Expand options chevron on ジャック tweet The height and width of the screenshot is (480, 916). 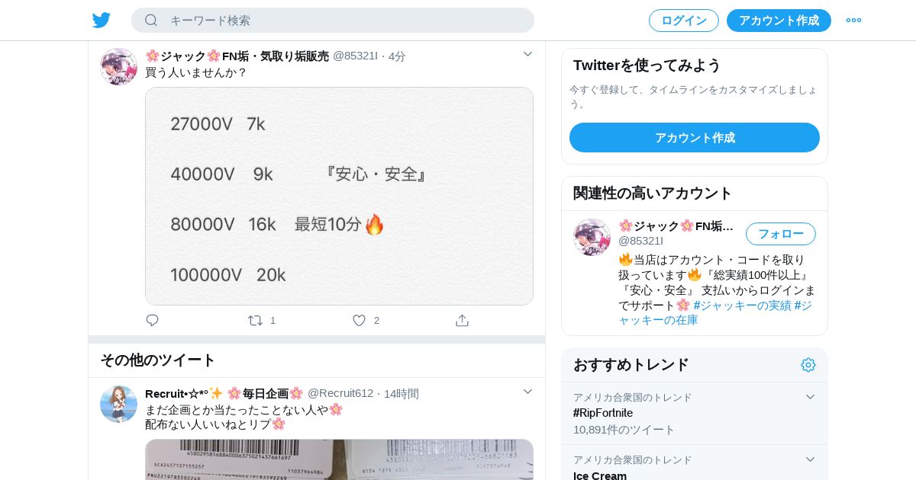click(x=527, y=54)
